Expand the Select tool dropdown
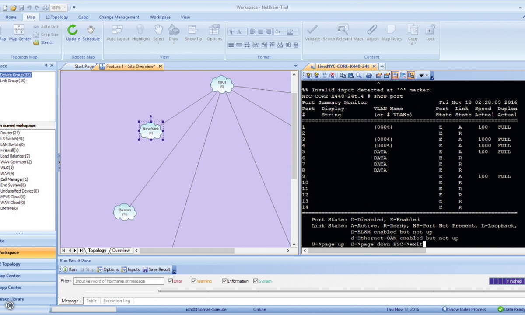Image resolution: width=525 pixels, height=315 pixels. point(158,43)
